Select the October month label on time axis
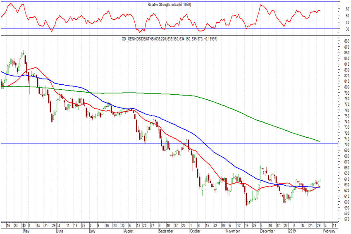 [195, 231]
